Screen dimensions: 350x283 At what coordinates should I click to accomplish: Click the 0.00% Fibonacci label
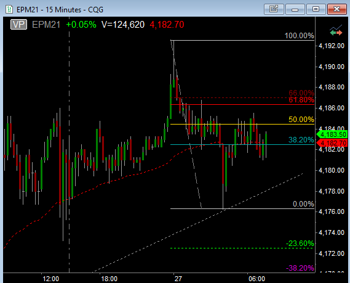[x=303, y=204]
